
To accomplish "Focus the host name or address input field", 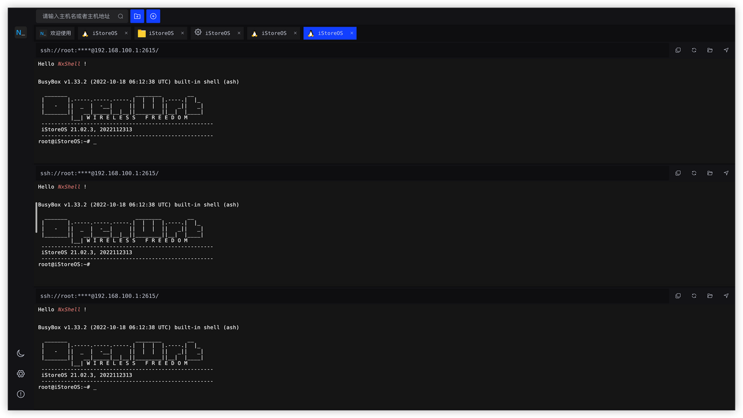I will [77, 16].
